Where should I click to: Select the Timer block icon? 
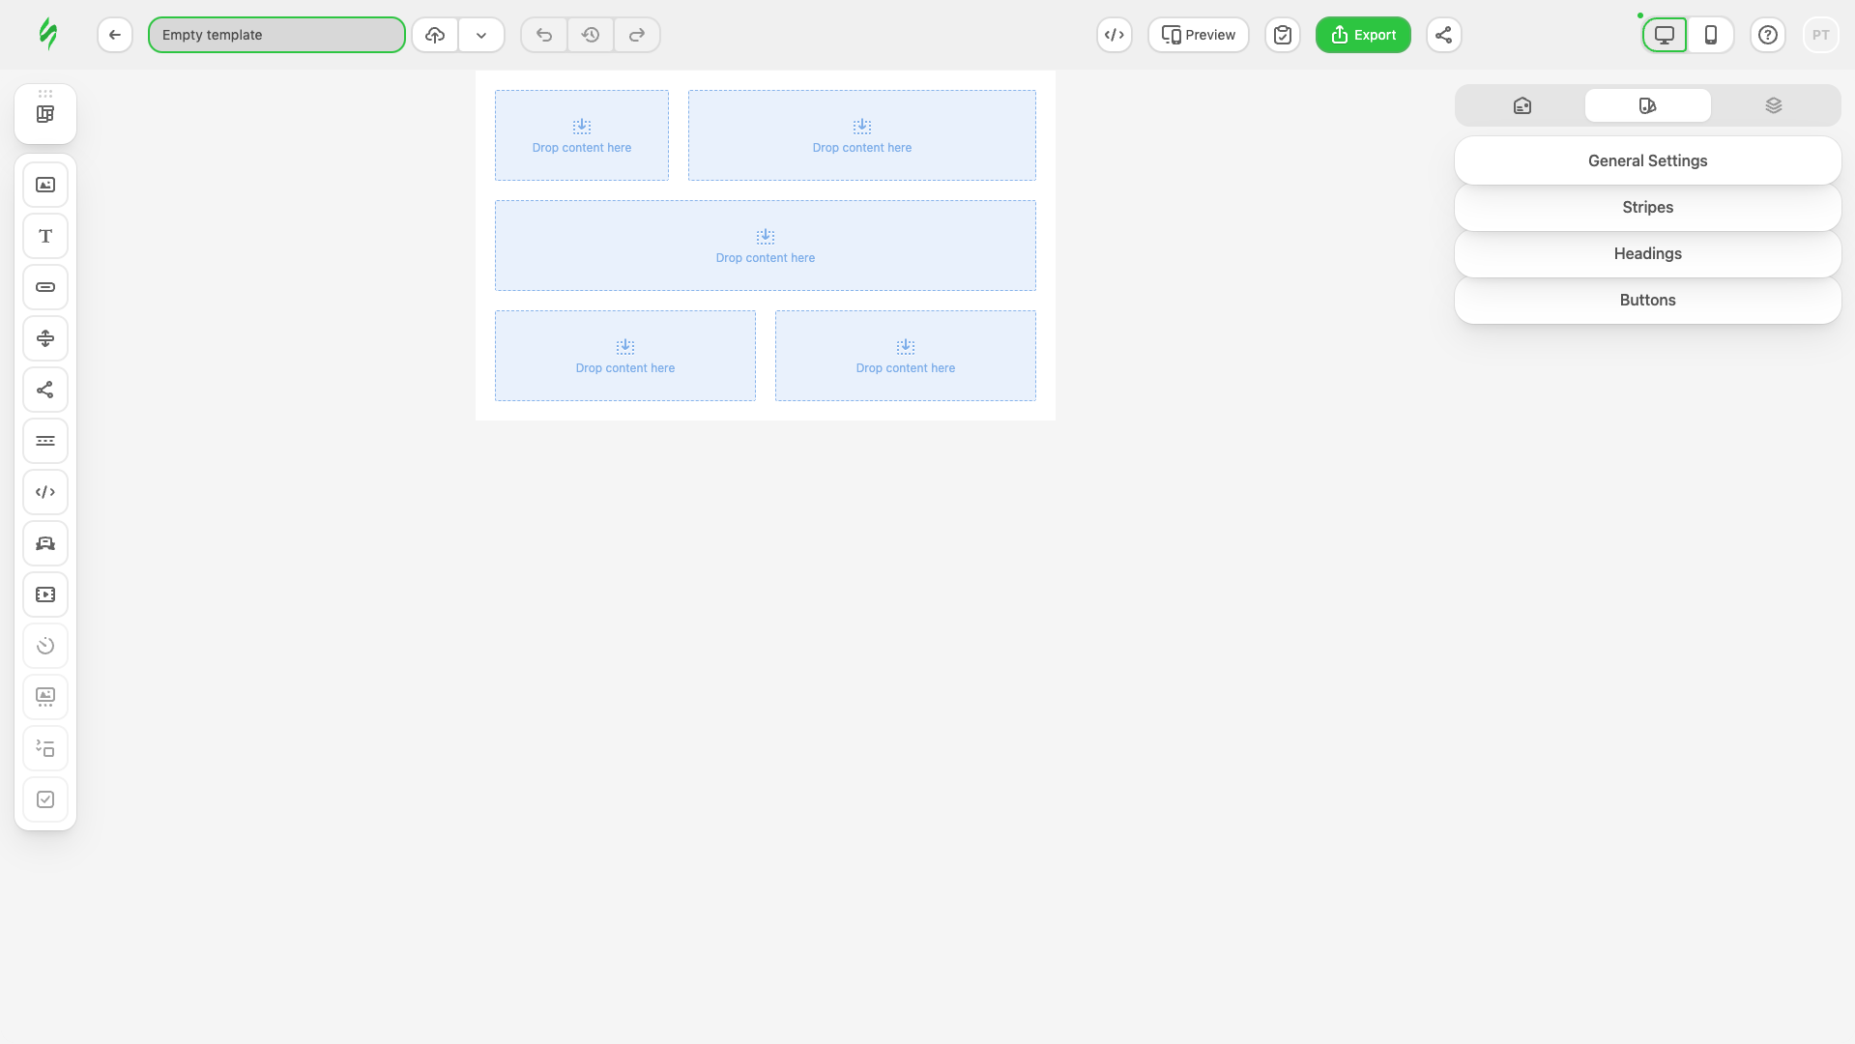click(x=45, y=646)
